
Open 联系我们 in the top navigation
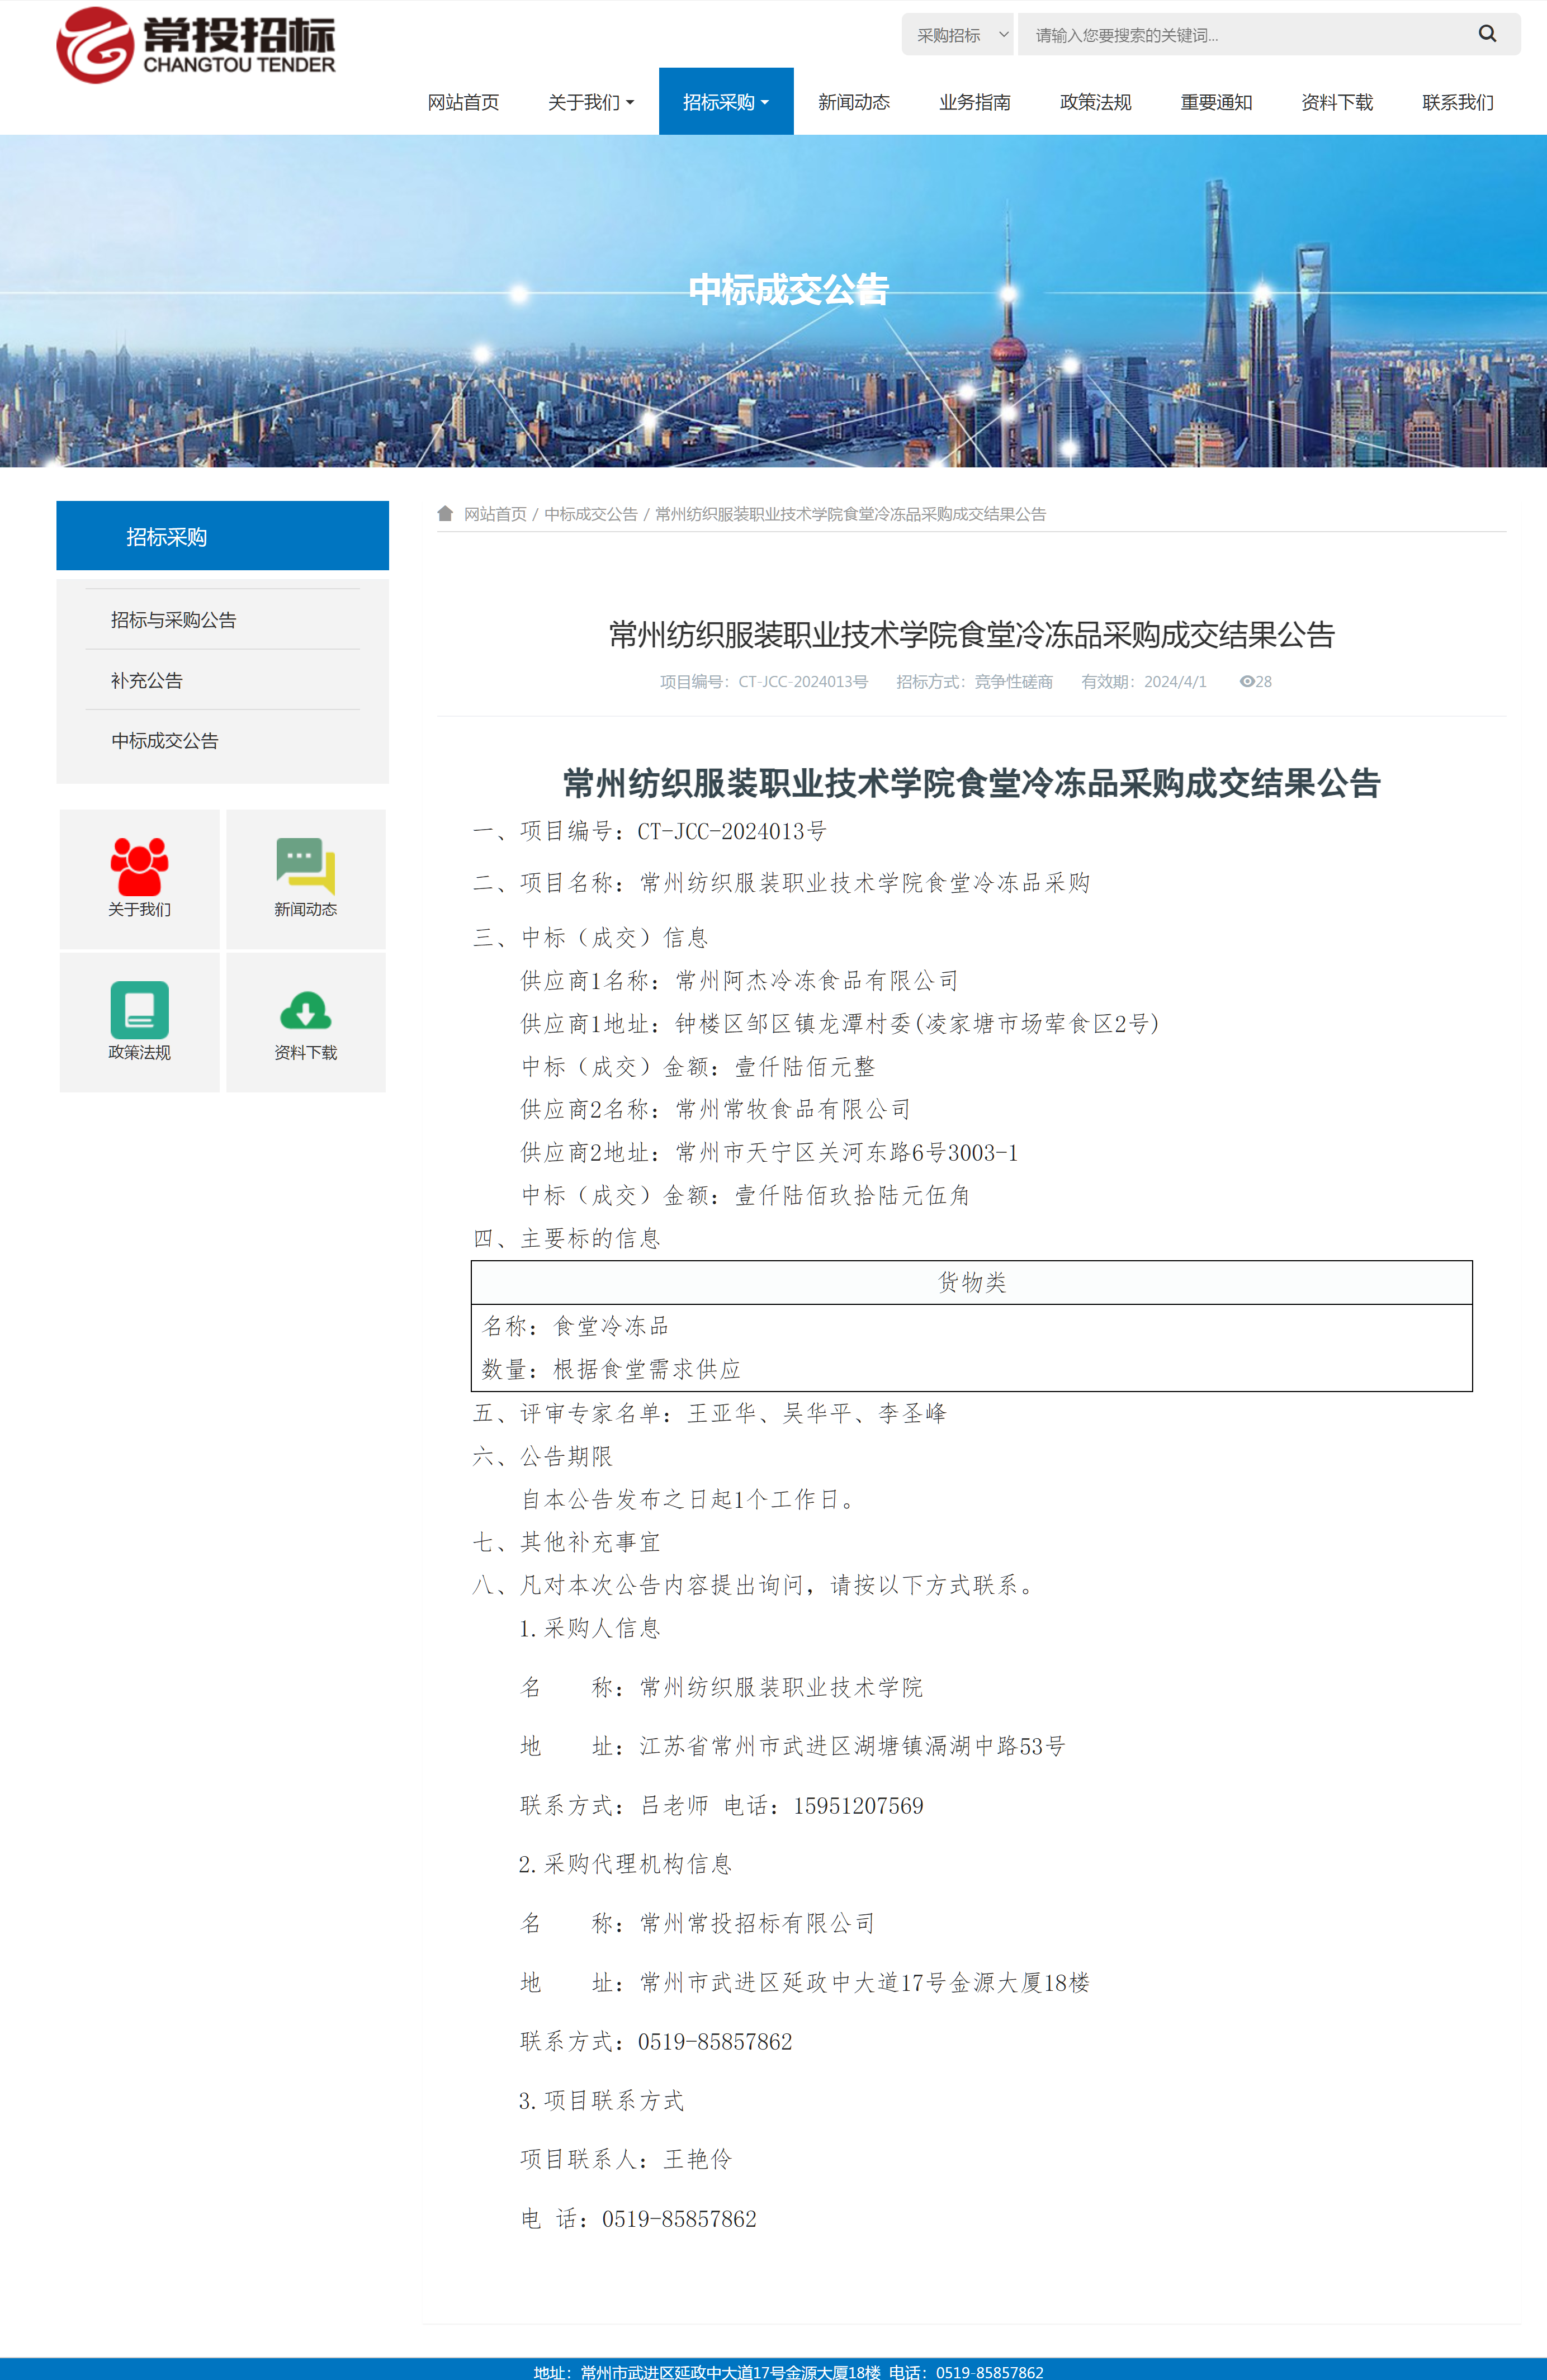(x=1457, y=102)
